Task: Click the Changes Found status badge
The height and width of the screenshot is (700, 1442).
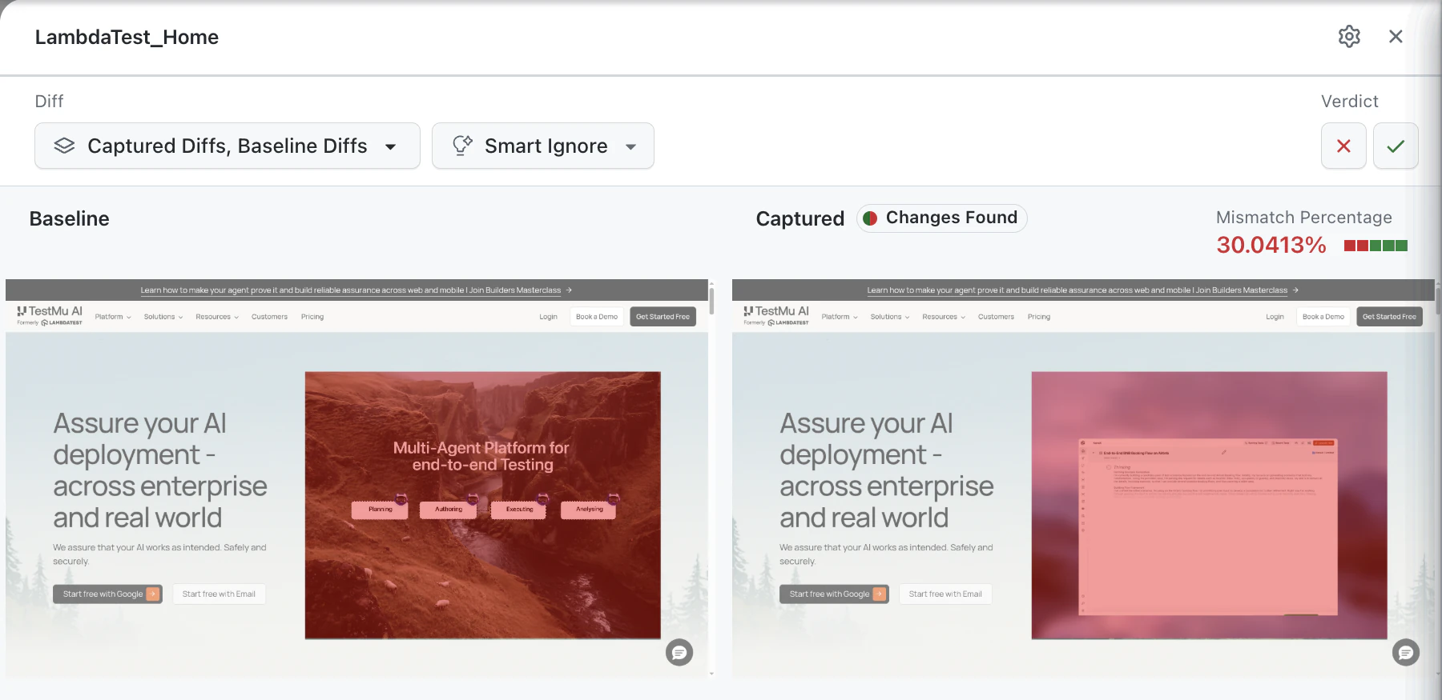Action: 941,218
